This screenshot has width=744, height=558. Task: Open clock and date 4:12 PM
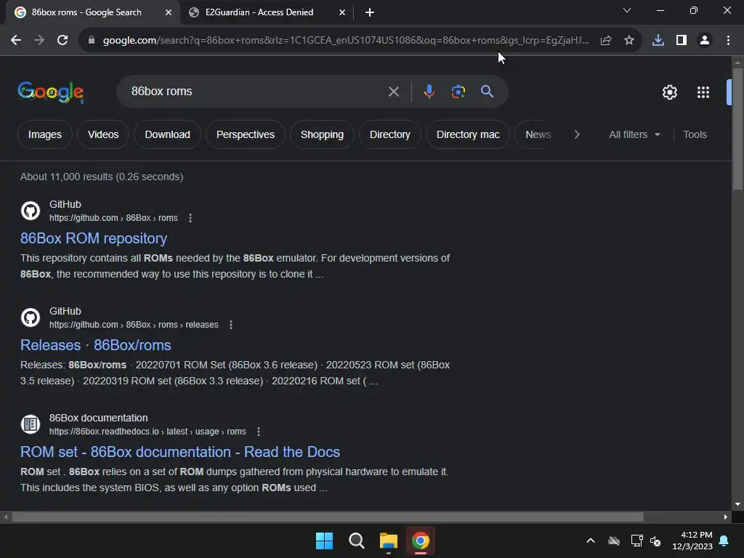pyautogui.click(x=692, y=541)
